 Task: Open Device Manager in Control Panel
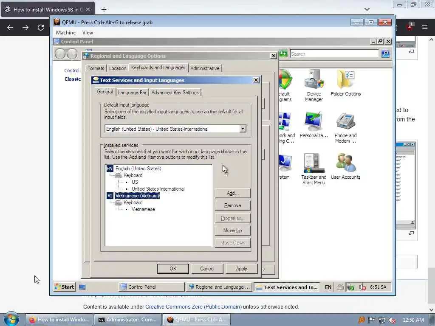click(314, 85)
